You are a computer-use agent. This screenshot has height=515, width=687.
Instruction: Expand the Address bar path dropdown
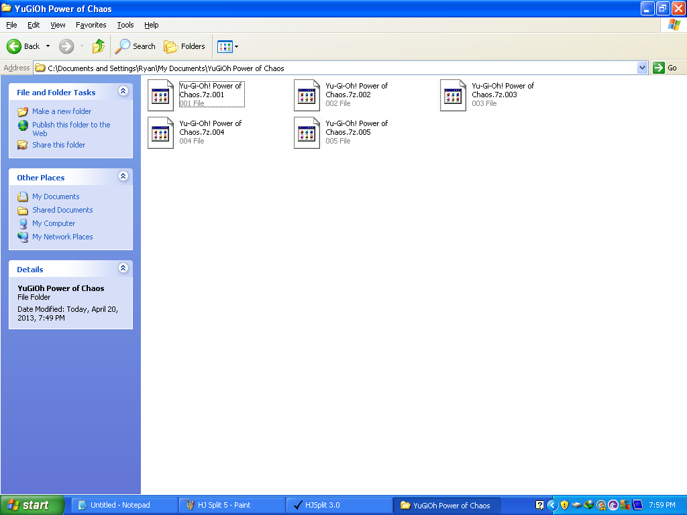click(642, 68)
